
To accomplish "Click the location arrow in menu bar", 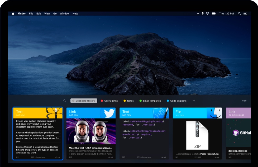I will (x=198, y=13).
